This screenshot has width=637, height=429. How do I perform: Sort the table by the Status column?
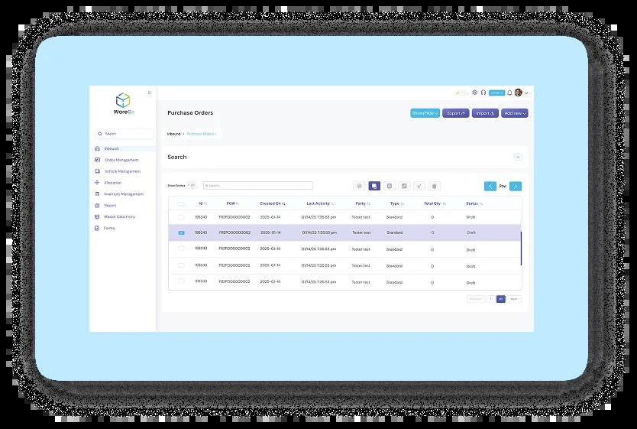474,203
